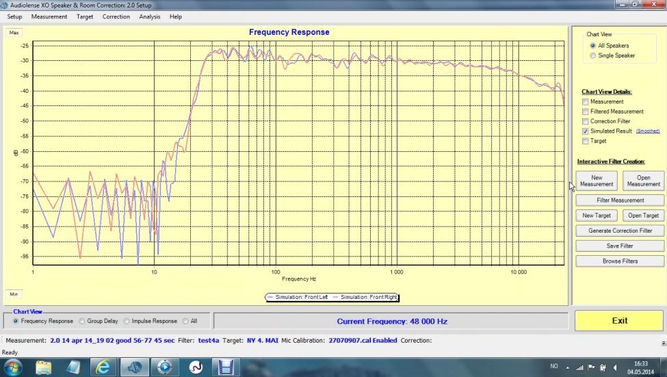Click mic calibration 27070907.cal Enabled text
The height and width of the screenshot is (377, 667).
tap(363, 341)
